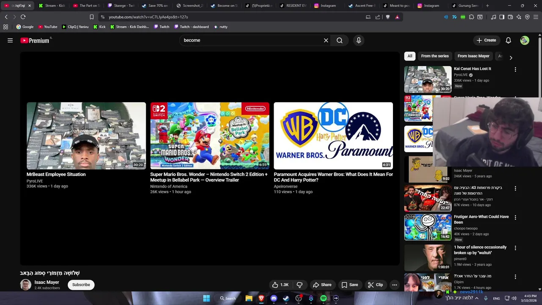This screenshot has height=305, width=542.
Task: Open options menu for 'Kai Cenat Has Lost It'
Action: 515,69
